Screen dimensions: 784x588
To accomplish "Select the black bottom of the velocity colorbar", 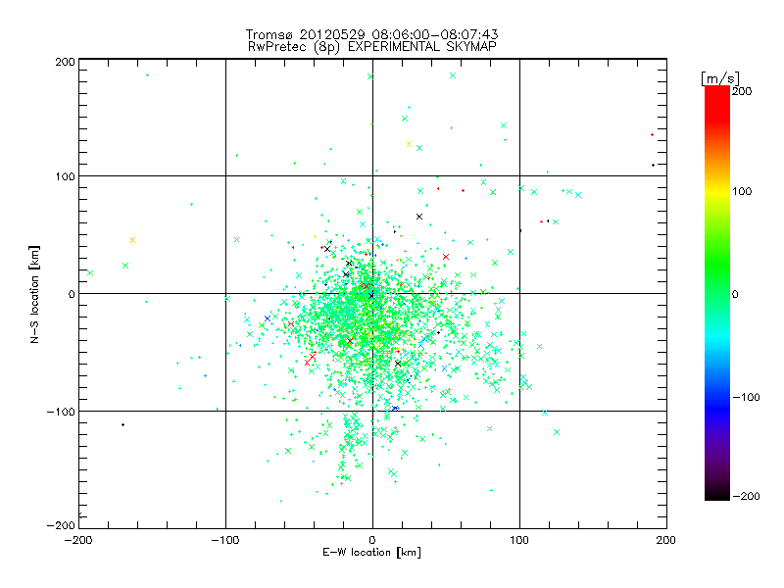I will [x=717, y=493].
